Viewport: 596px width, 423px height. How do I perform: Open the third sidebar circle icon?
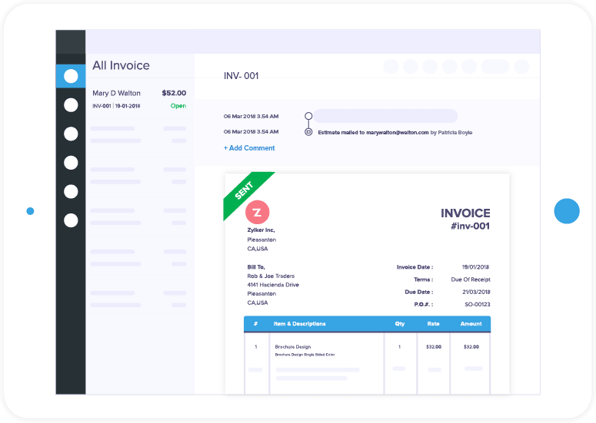pos(71,134)
